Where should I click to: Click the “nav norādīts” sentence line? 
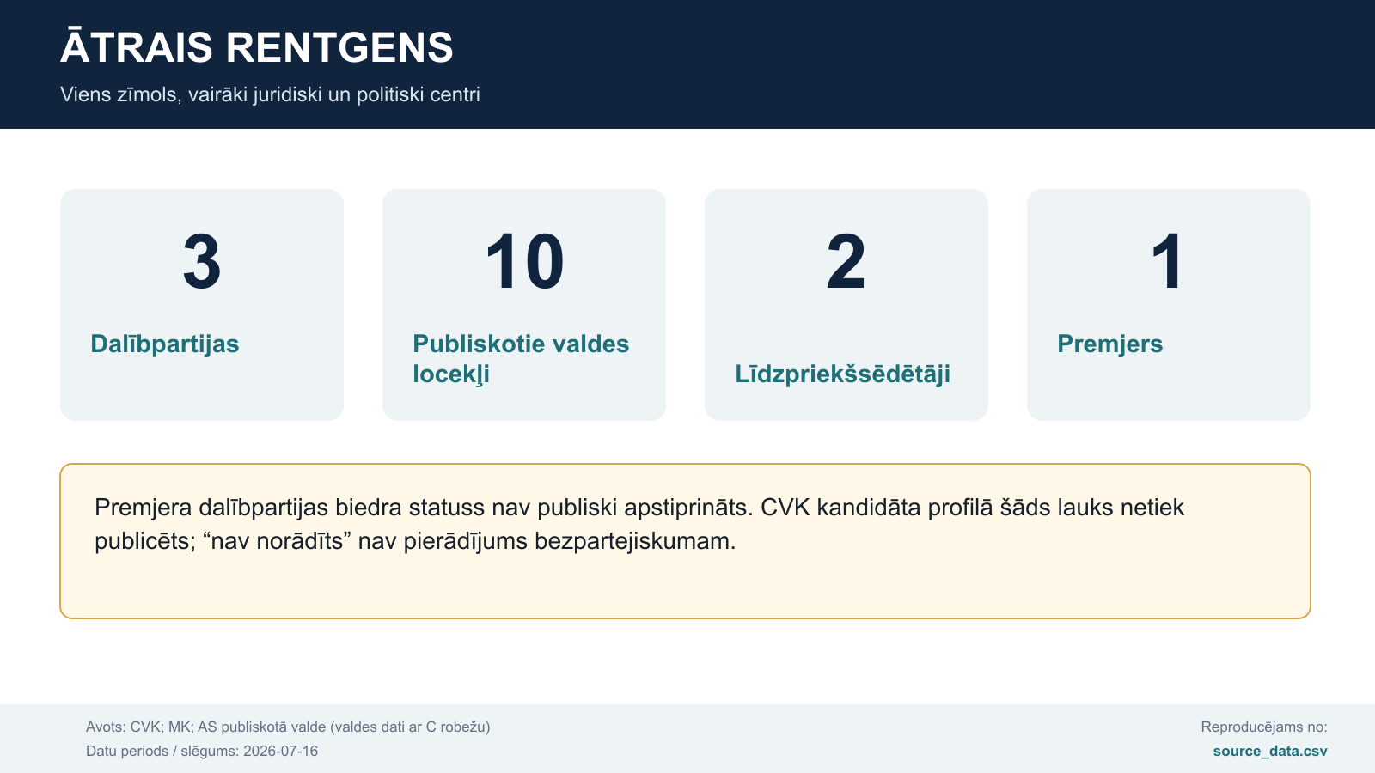pos(415,541)
